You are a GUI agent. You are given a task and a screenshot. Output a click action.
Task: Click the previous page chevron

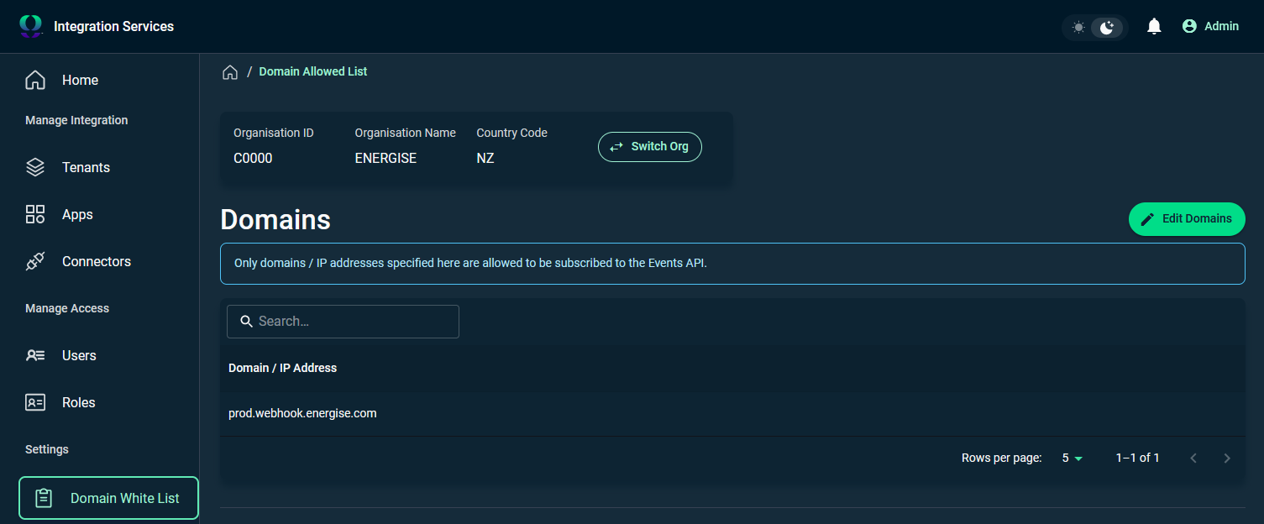point(1193,458)
